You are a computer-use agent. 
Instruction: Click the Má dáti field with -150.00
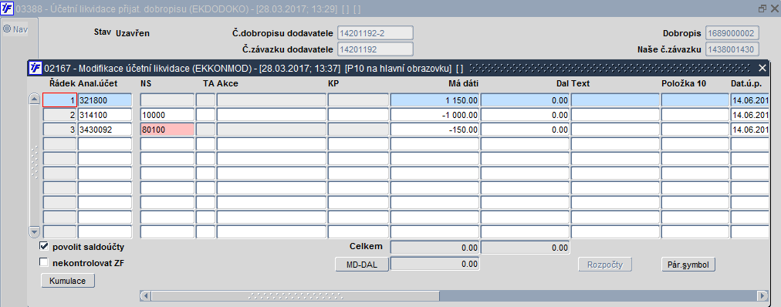[x=434, y=130]
